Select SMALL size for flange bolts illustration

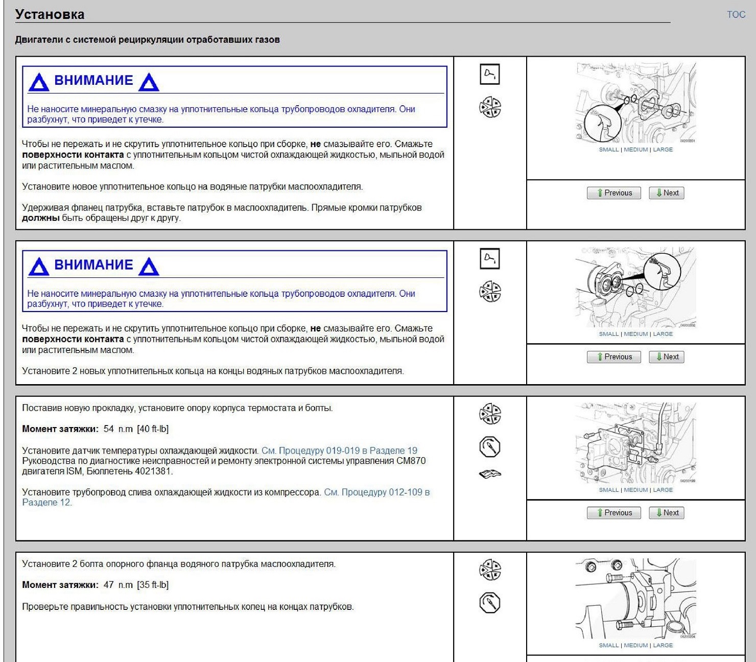coord(609,645)
